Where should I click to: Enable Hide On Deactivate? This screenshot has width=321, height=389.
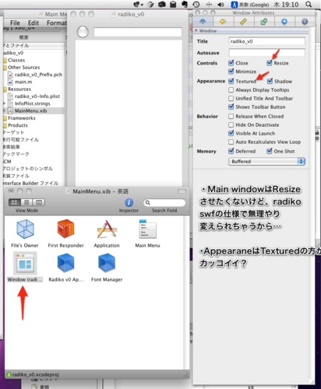click(x=231, y=124)
